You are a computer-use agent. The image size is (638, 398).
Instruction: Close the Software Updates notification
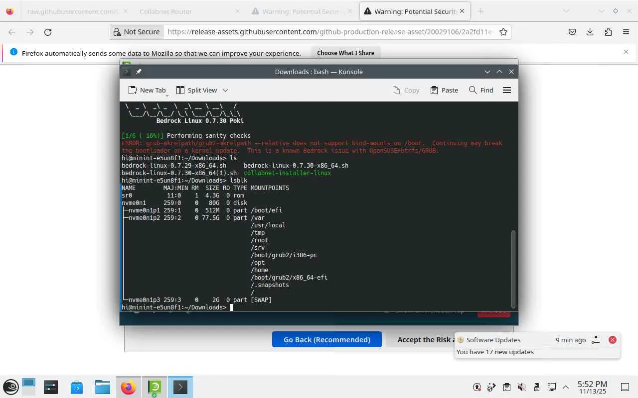tap(613, 340)
